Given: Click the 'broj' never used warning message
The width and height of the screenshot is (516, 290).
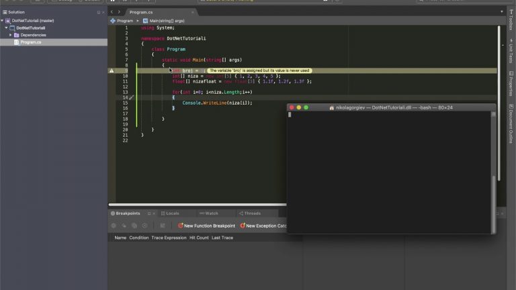Looking at the screenshot, I should (259, 70).
